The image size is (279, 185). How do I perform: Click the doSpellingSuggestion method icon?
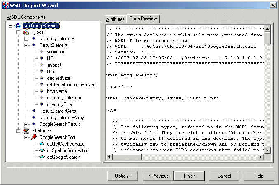(x=42, y=150)
